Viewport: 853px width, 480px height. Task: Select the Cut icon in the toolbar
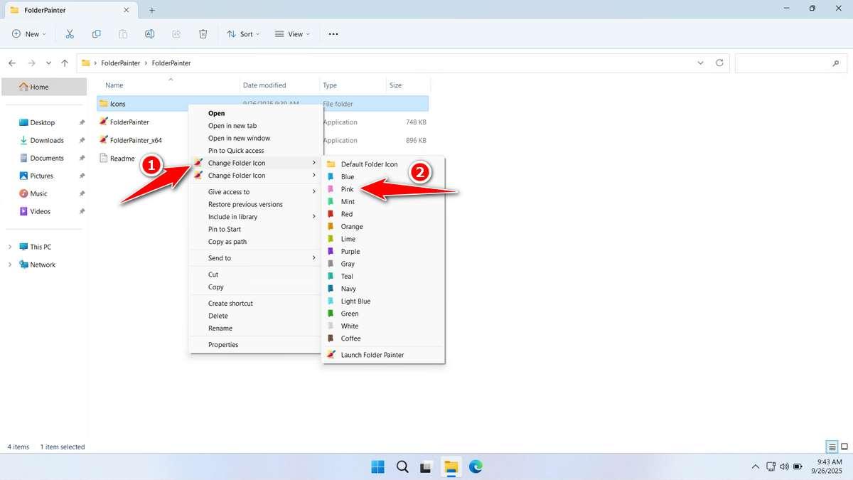coord(69,33)
